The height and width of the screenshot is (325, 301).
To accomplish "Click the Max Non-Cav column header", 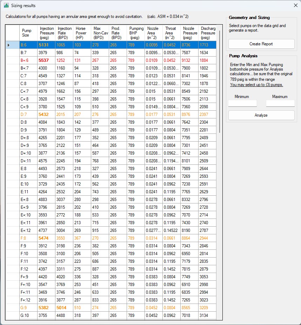I will [100, 33].
